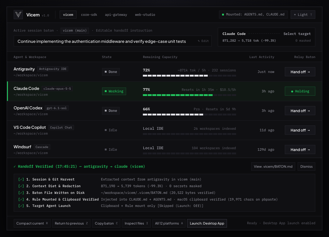Edit the handoff instruction via Edit

click(x=203, y=41)
